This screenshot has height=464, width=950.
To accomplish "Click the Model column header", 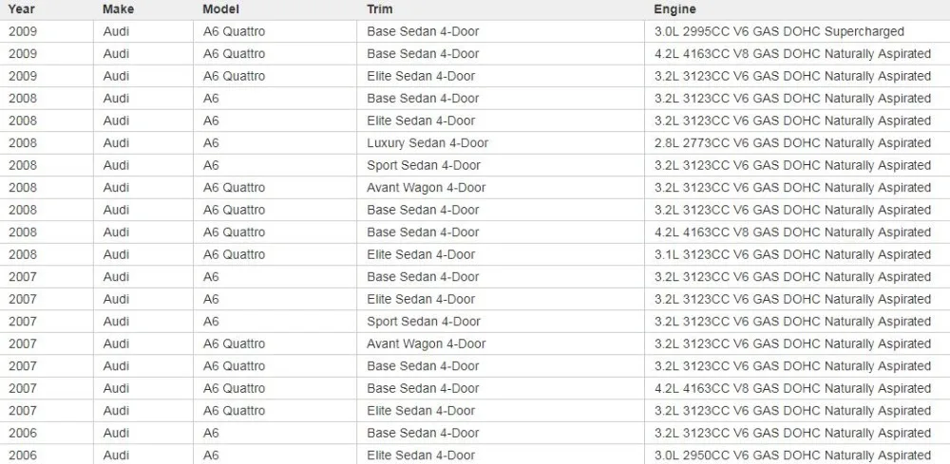I will 275,9.
